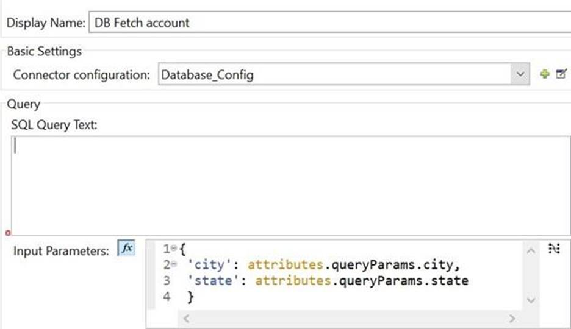Open the mapping view icon beside the parameters editor
Image resolution: width=571 pixels, height=329 pixels.
pos(554,249)
